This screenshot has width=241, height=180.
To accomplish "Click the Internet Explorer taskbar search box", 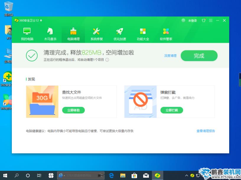I will click(x=81, y=175).
